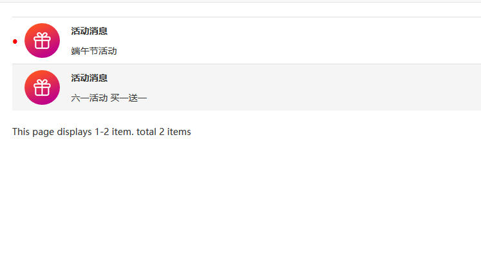The image size is (481, 254).
Task: Click the 六一活动 portion of the second message
Action: tap(90, 98)
